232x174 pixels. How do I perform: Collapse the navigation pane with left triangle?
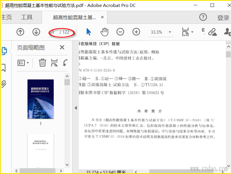point(76,108)
